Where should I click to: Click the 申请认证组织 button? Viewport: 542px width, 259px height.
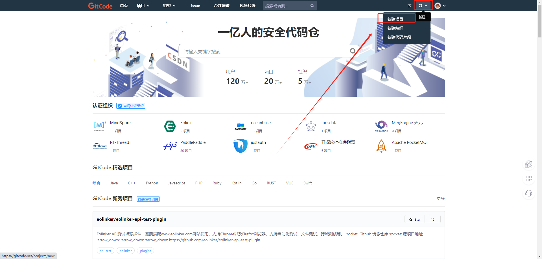point(131,106)
